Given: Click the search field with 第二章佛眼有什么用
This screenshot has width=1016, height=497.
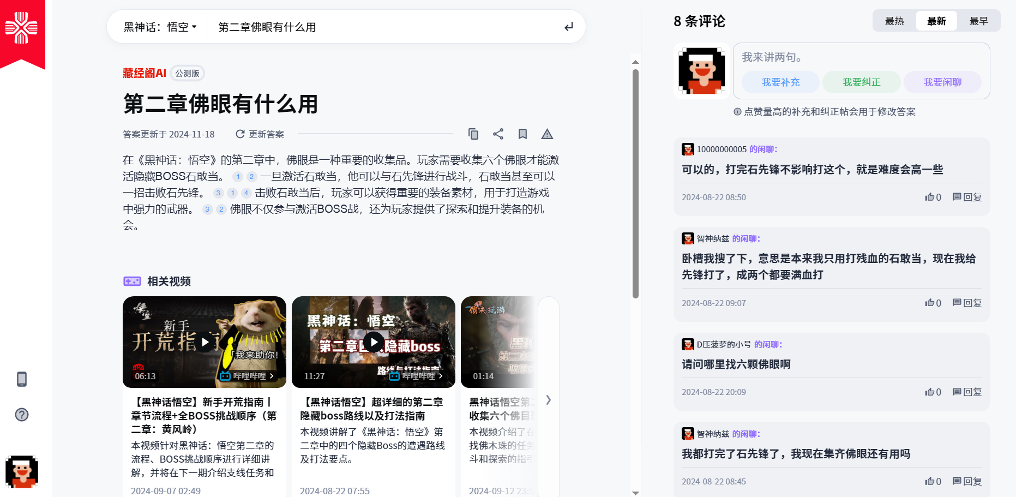Looking at the screenshot, I should 382,27.
